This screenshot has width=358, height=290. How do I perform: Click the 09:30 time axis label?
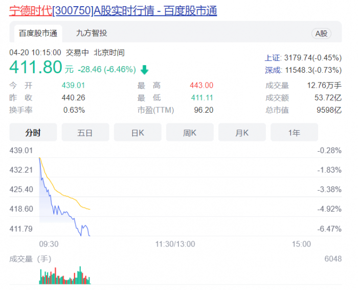point(49,244)
